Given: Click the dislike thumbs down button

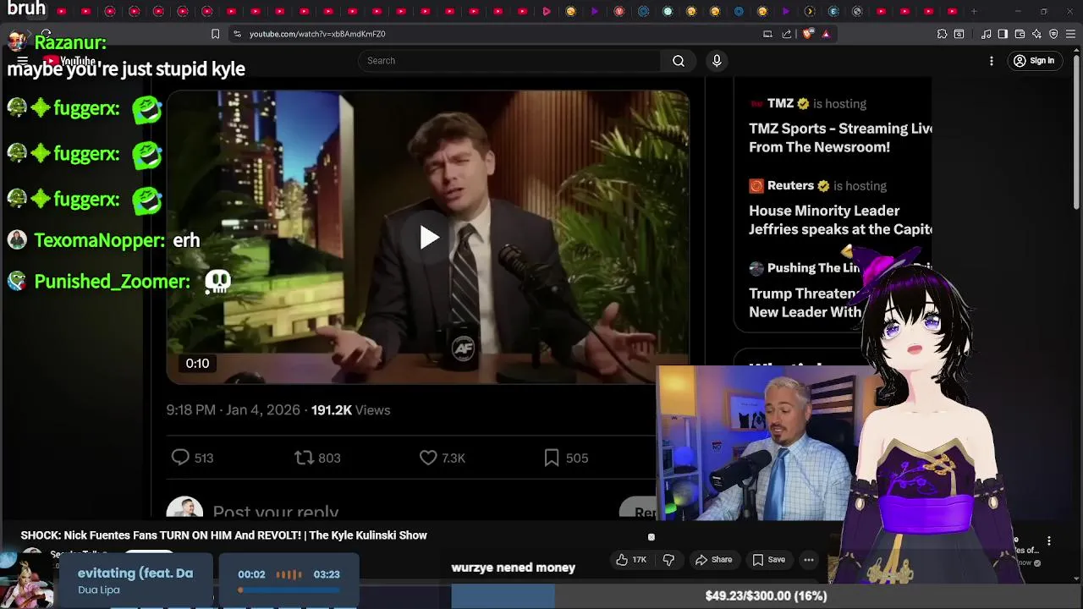Looking at the screenshot, I should (668, 560).
